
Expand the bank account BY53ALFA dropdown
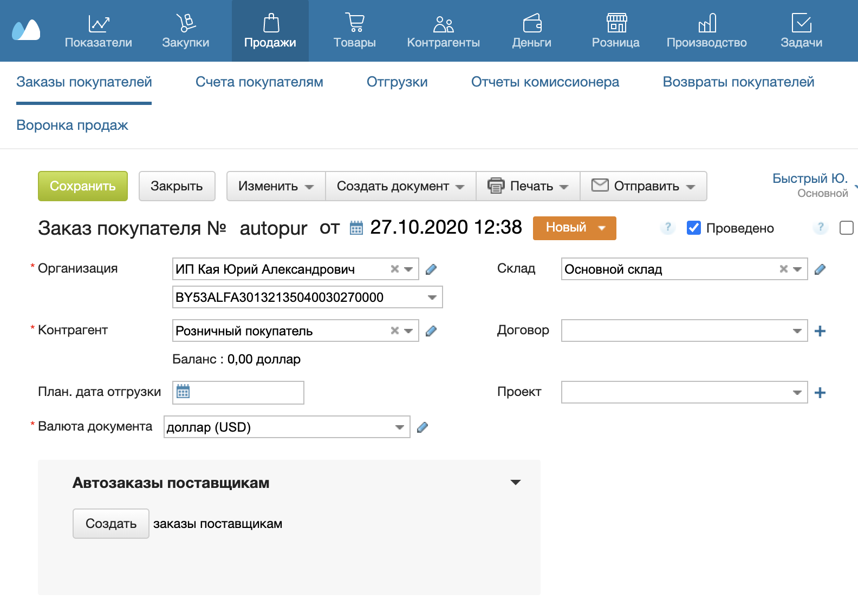tap(432, 297)
